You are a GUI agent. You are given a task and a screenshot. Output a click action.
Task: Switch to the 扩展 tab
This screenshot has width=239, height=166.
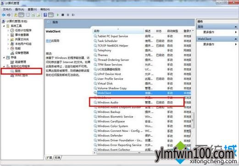pyautogui.click(x=49, y=157)
